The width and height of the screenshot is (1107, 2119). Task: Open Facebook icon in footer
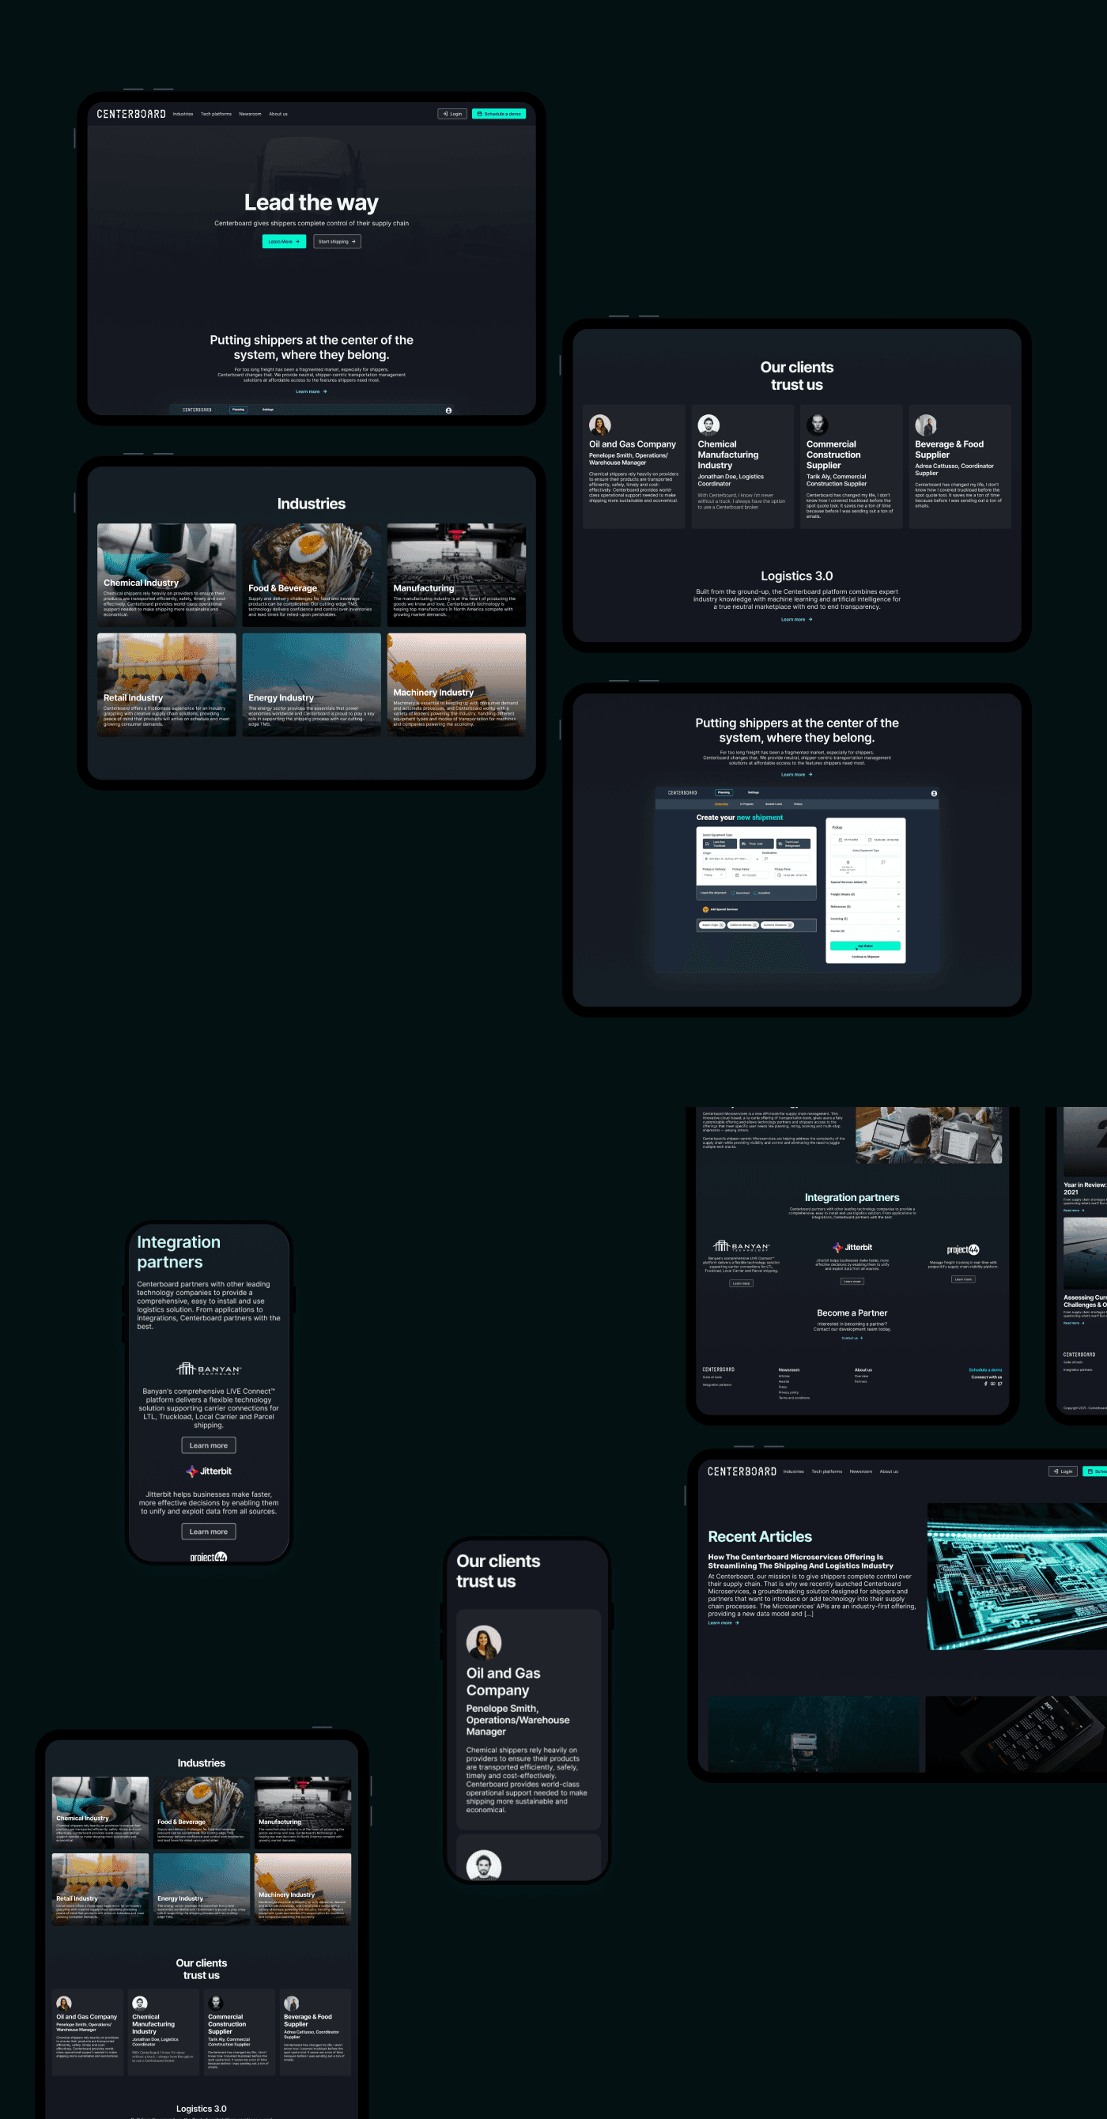pyautogui.click(x=986, y=1384)
